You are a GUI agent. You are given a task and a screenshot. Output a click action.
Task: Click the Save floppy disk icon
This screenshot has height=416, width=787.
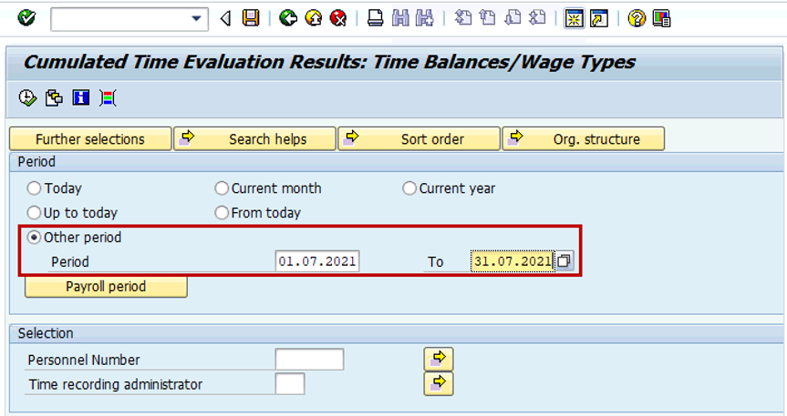251,18
